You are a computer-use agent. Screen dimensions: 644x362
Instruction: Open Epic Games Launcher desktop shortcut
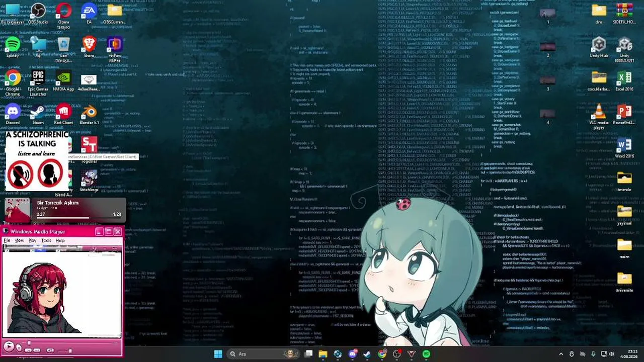[38, 83]
